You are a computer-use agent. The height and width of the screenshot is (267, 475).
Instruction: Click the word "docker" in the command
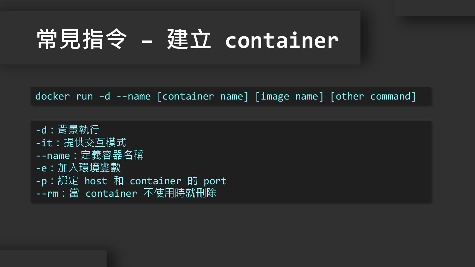[52, 96]
